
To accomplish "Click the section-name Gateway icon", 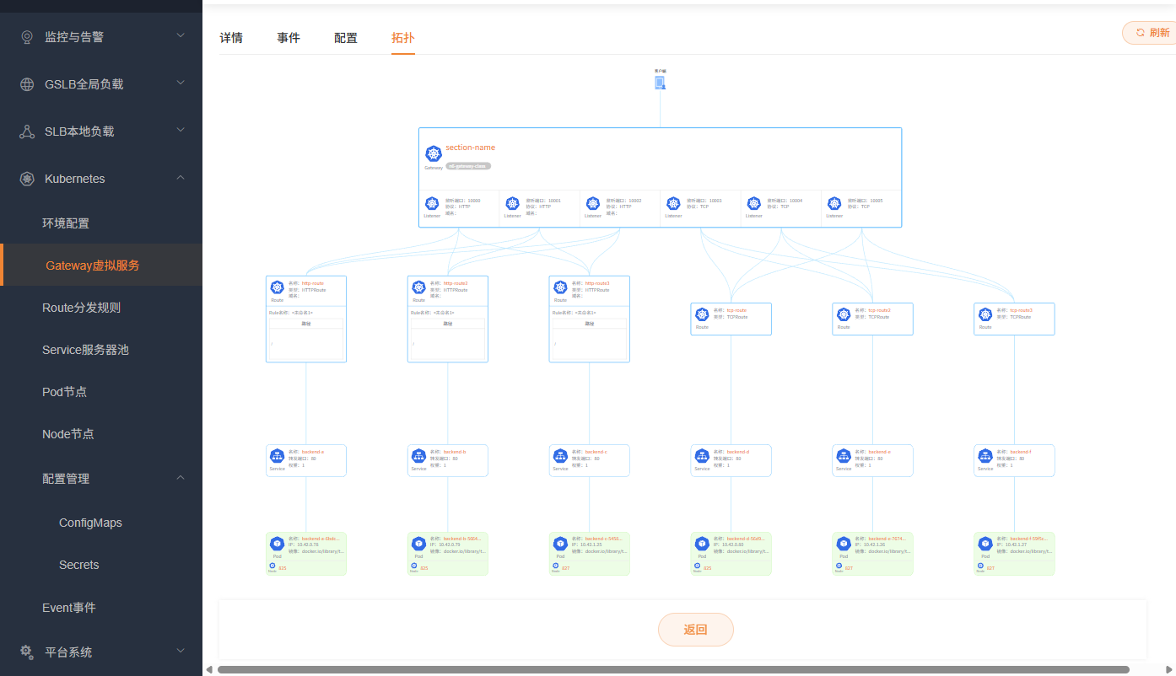I will 434,154.
